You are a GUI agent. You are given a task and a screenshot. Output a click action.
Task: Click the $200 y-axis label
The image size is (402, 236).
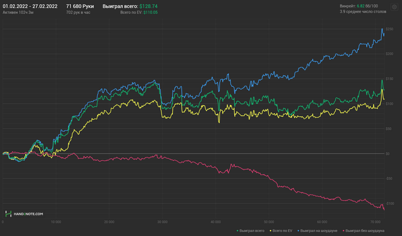click(389, 54)
